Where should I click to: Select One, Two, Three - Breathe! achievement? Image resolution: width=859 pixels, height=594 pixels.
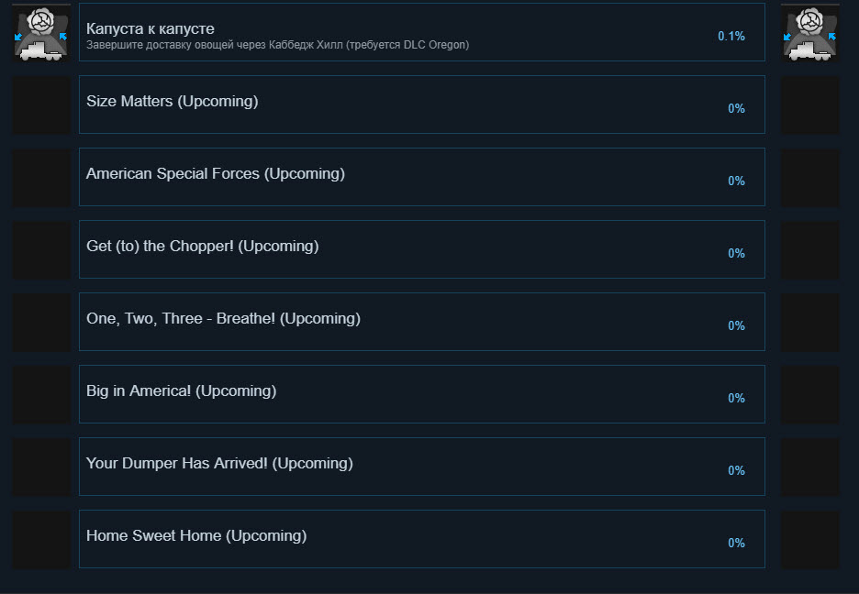422,322
